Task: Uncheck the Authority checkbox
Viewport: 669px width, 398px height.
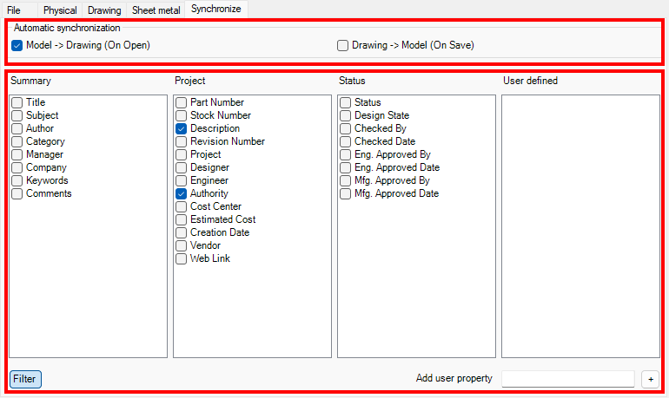Action: coord(182,193)
